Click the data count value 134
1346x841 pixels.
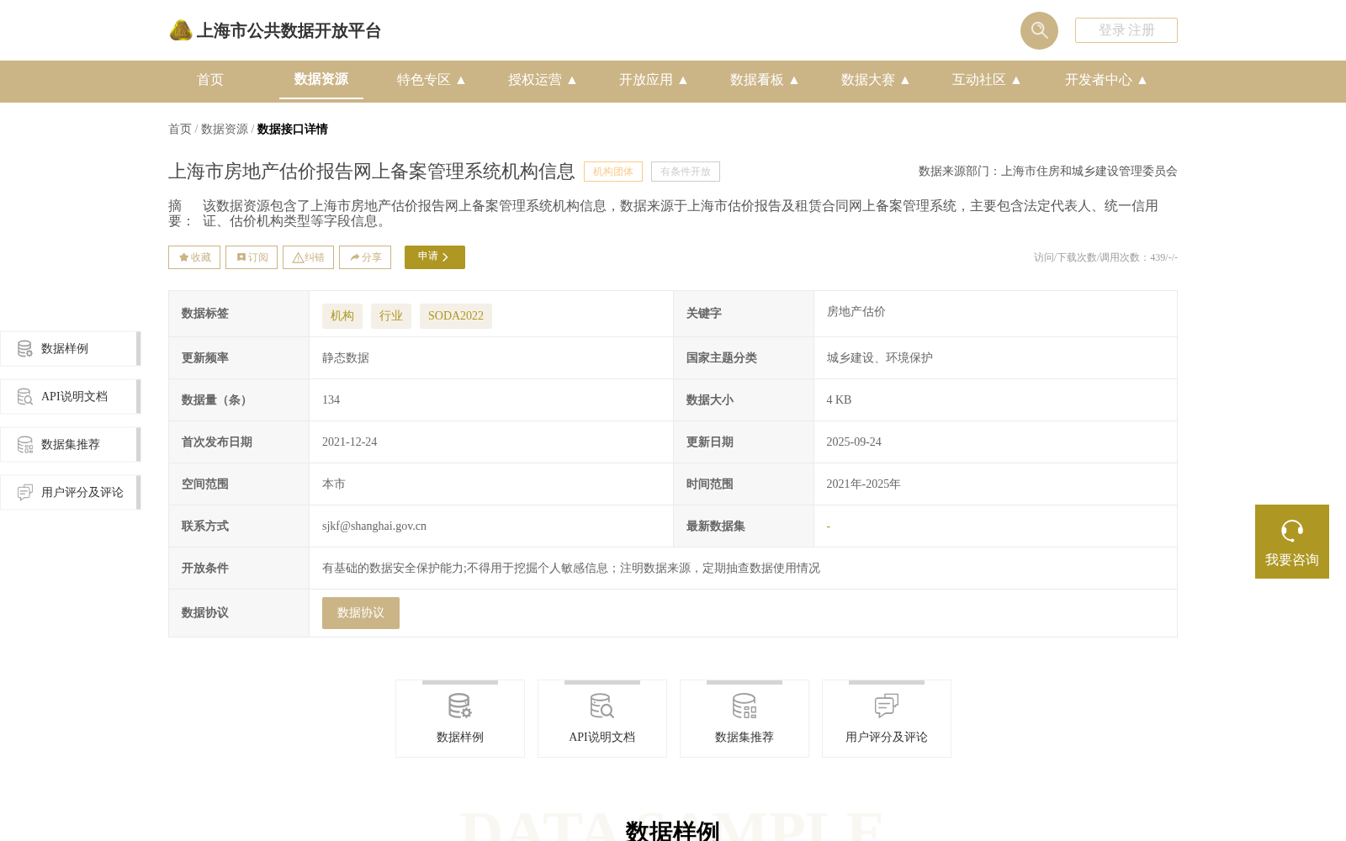tap(331, 400)
